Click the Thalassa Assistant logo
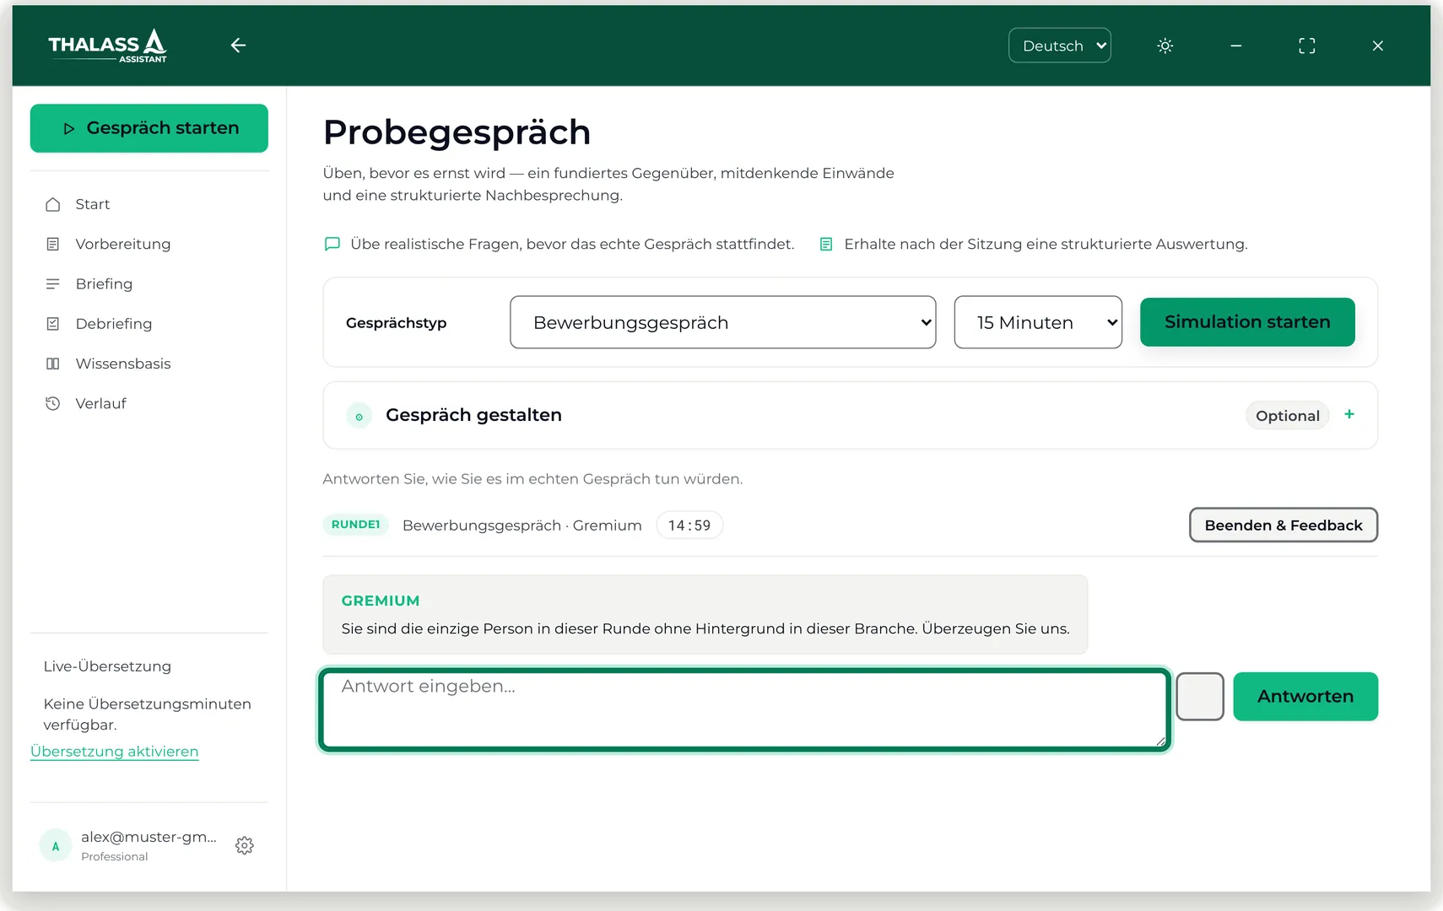The height and width of the screenshot is (911, 1443). [108, 46]
